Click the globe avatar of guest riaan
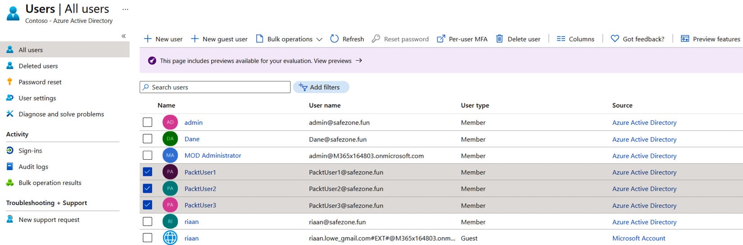 point(170,238)
